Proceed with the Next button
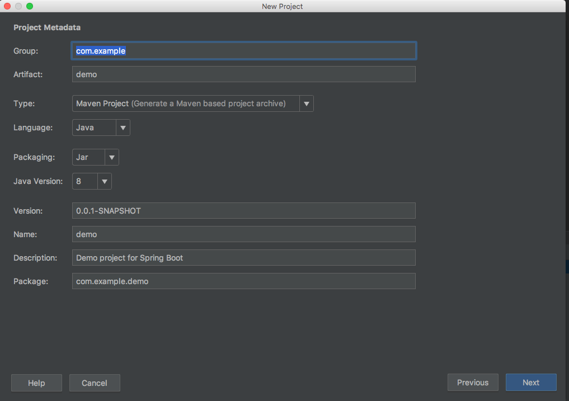The image size is (569, 401). pyautogui.click(x=531, y=383)
